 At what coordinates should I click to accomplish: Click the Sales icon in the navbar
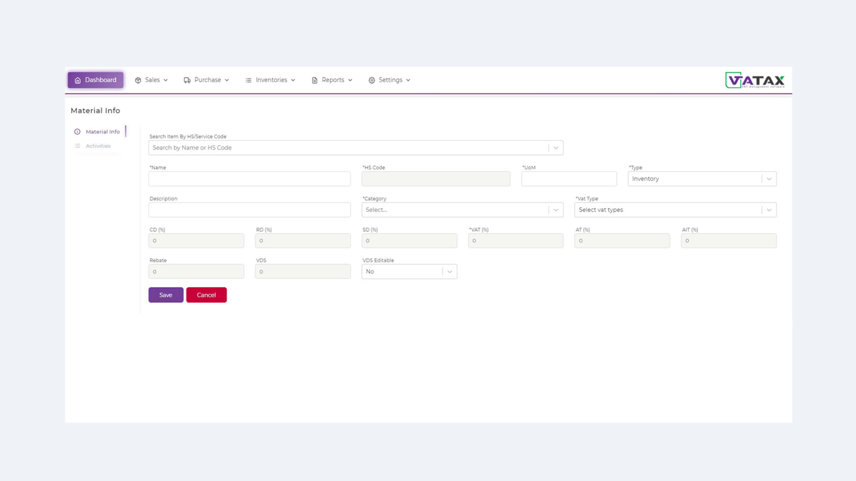(138, 80)
